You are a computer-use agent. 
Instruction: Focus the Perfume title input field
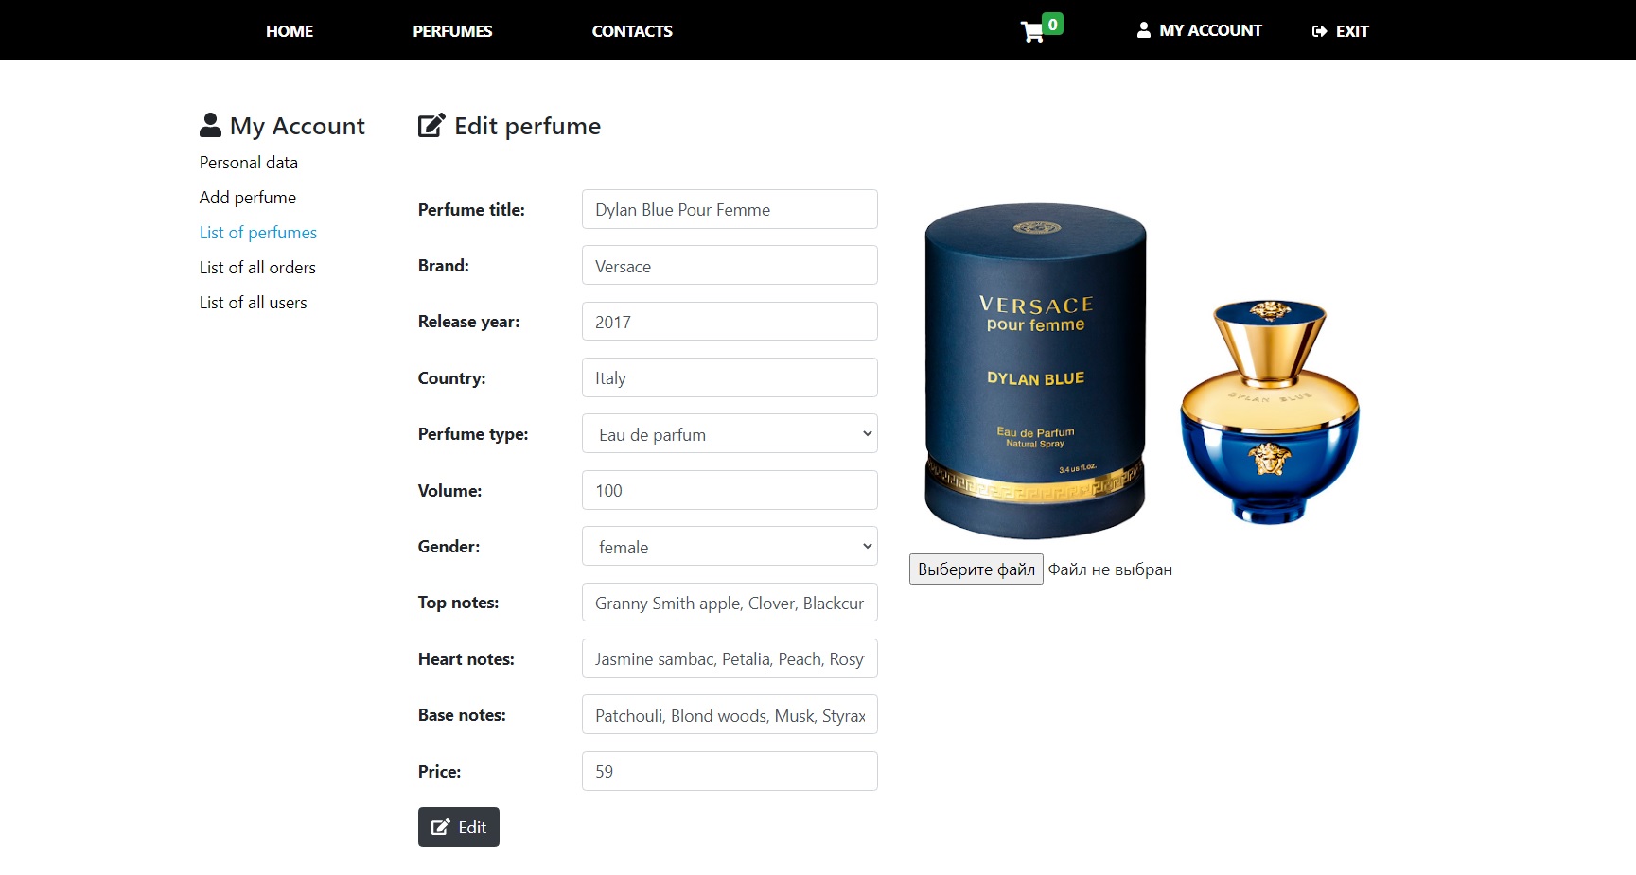click(x=730, y=209)
